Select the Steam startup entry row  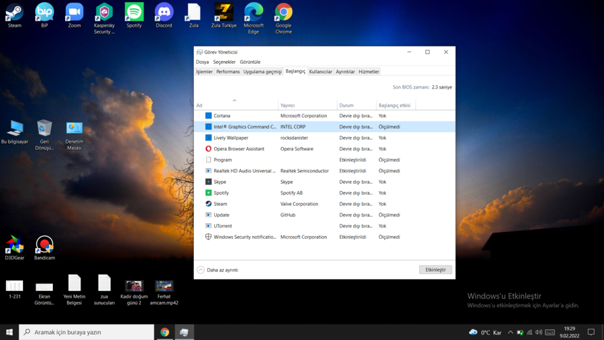tap(324, 204)
